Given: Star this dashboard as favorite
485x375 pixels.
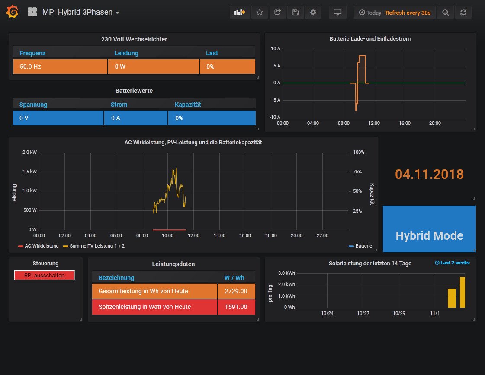Looking at the screenshot, I should click(x=260, y=13).
